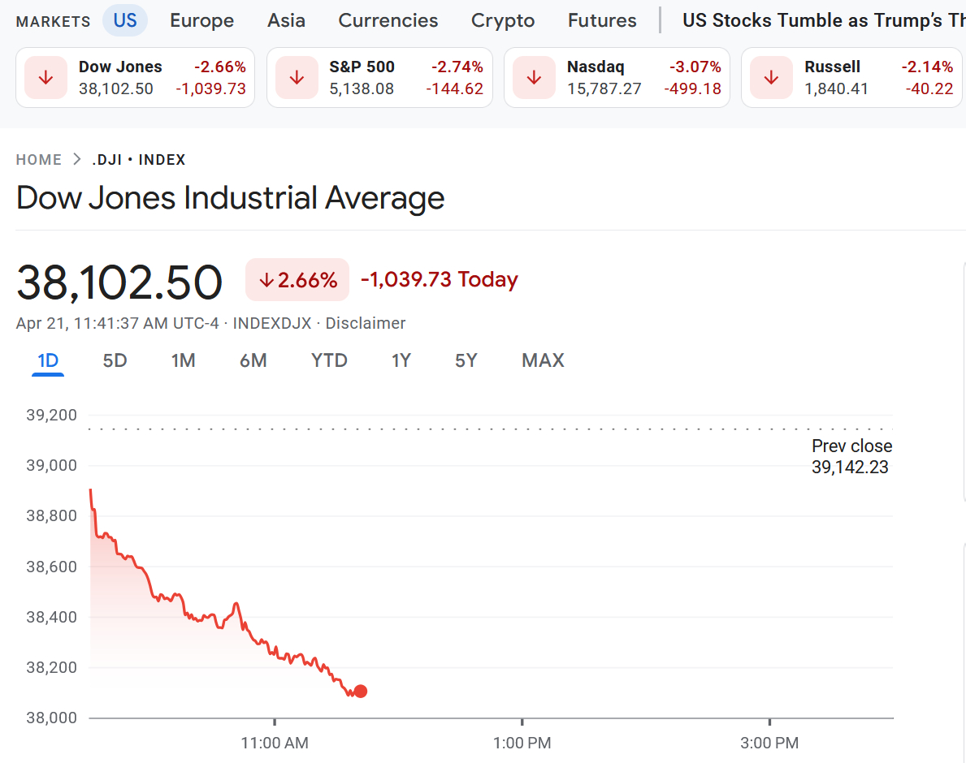The image size is (966, 763).
Task: Switch to the Futures tab
Action: [602, 20]
